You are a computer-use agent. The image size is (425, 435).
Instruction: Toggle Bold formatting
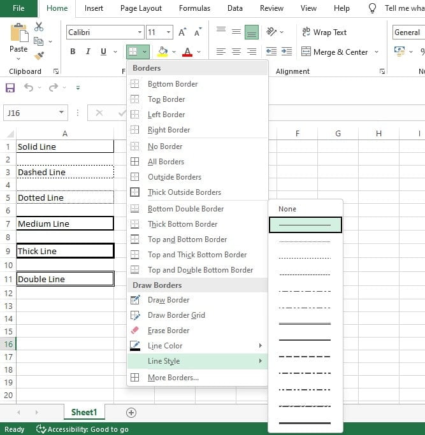[73, 52]
